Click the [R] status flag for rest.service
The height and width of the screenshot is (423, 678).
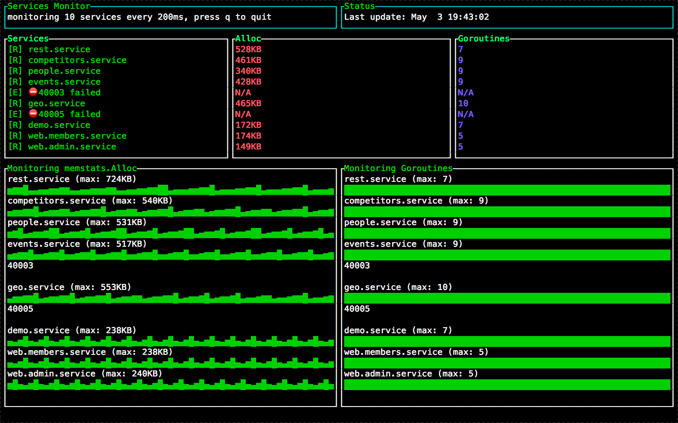pos(15,49)
